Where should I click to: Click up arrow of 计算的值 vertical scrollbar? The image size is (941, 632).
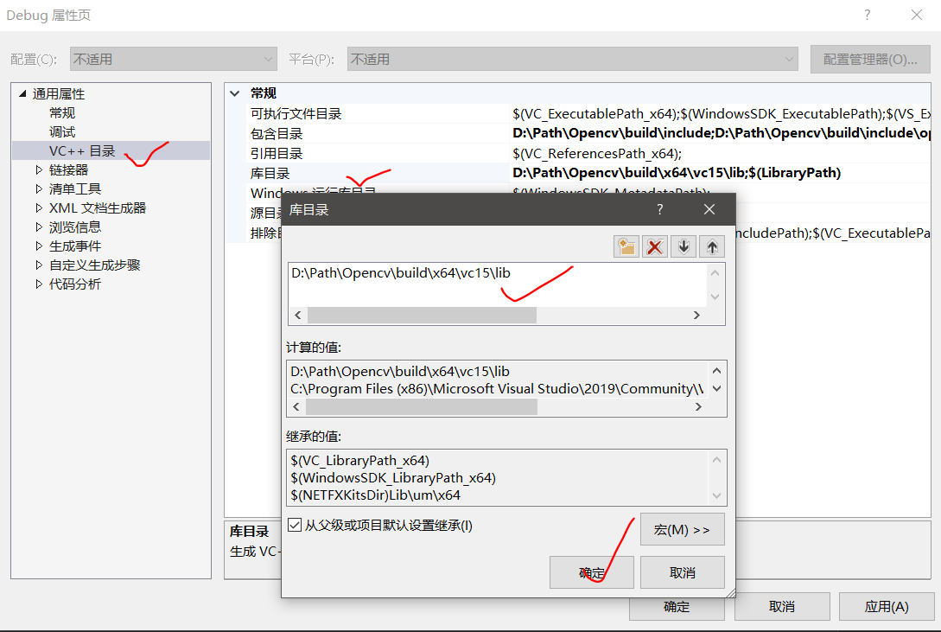click(x=716, y=370)
